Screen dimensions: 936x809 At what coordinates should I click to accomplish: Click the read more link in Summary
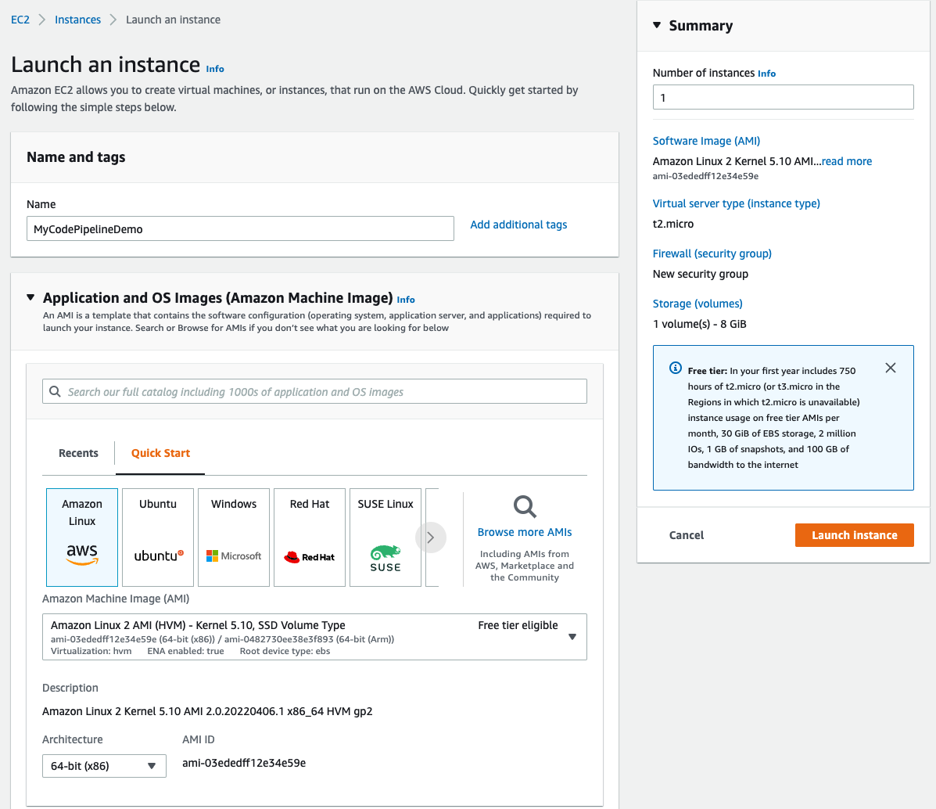click(846, 161)
